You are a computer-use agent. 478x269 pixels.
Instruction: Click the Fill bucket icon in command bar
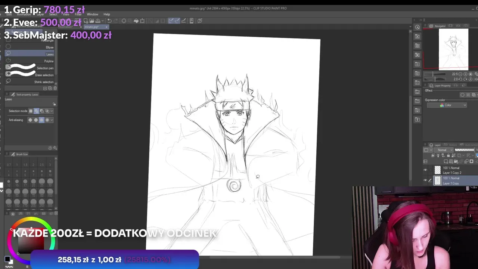pos(136,21)
